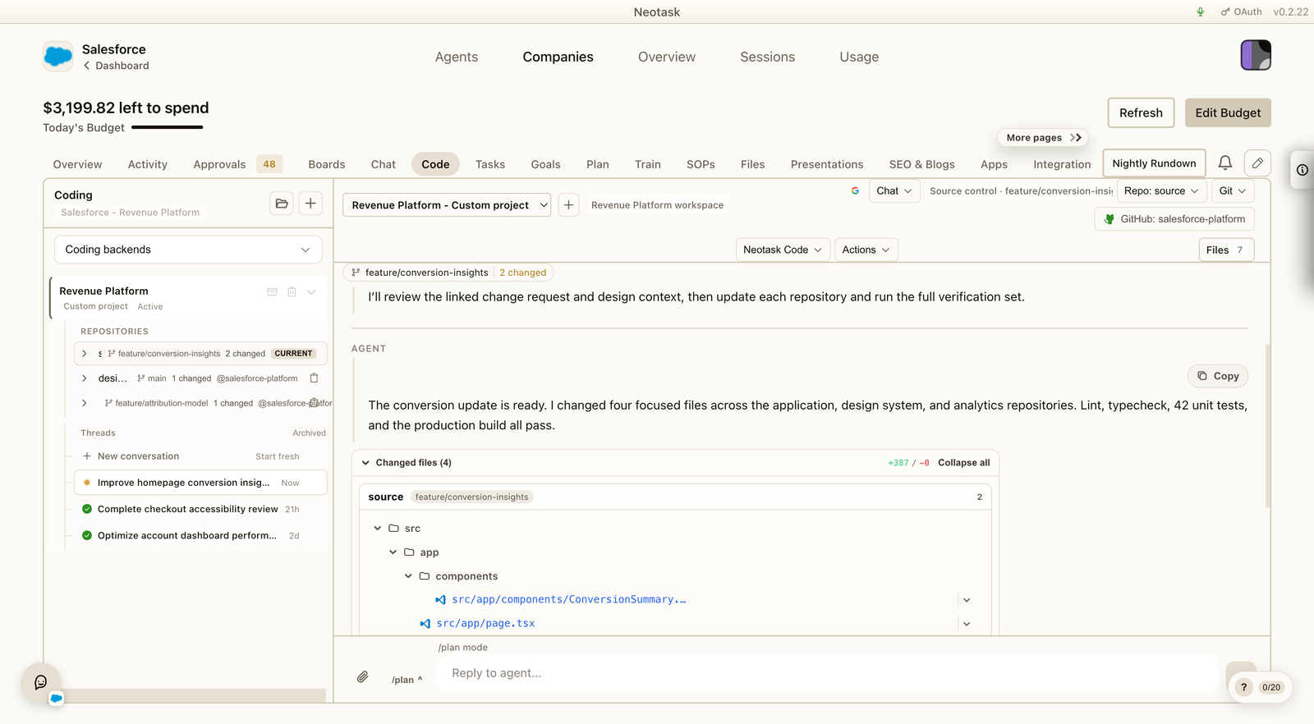
Task: Copy the agent message with Copy button
Action: coord(1218,376)
